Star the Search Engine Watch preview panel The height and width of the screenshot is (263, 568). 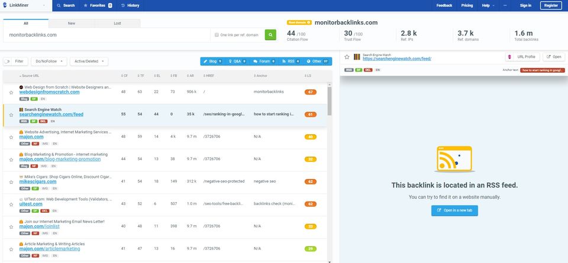[x=347, y=57]
